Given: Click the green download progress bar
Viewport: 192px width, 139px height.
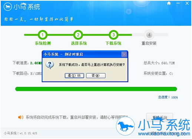Looking at the screenshot, I should pyautogui.click(x=96, y=89).
